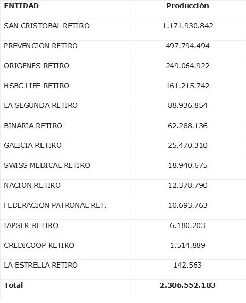Select the value 1.171.930.842
The image size is (246, 303).
click(187, 26)
